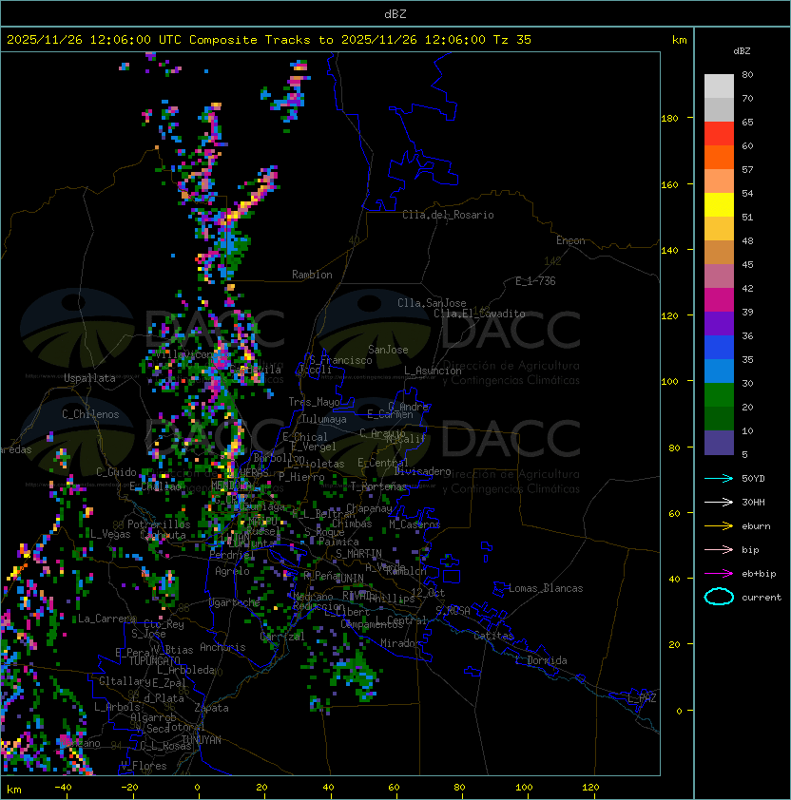This screenshot has width=791, height=800.
Task: Click the 65 dBZ red color swatch
Action: [719, 134]
